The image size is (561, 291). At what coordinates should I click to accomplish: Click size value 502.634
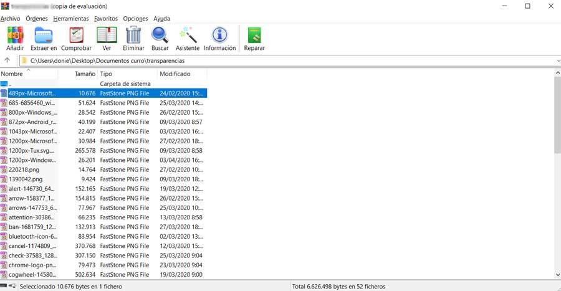pyautogui.click(x=85, y=275)
